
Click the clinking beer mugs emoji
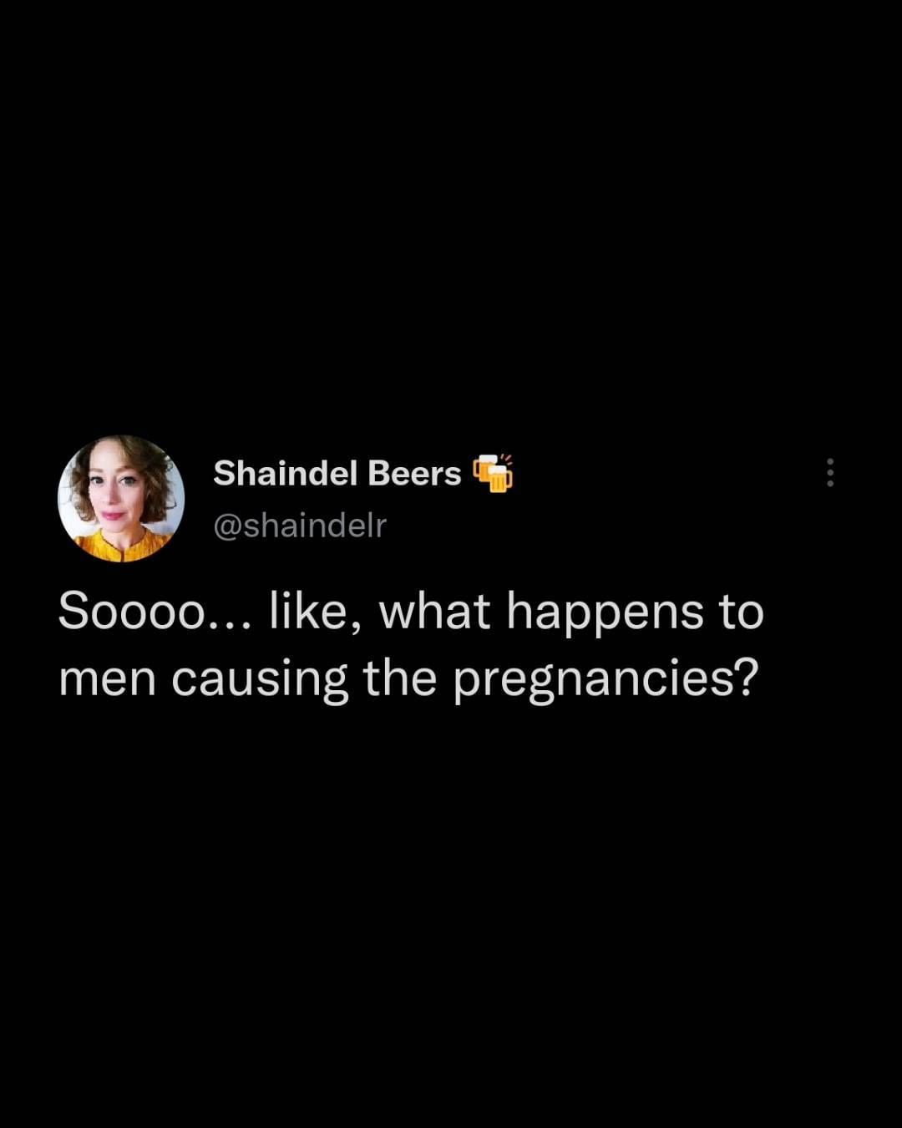coord(493,473)
